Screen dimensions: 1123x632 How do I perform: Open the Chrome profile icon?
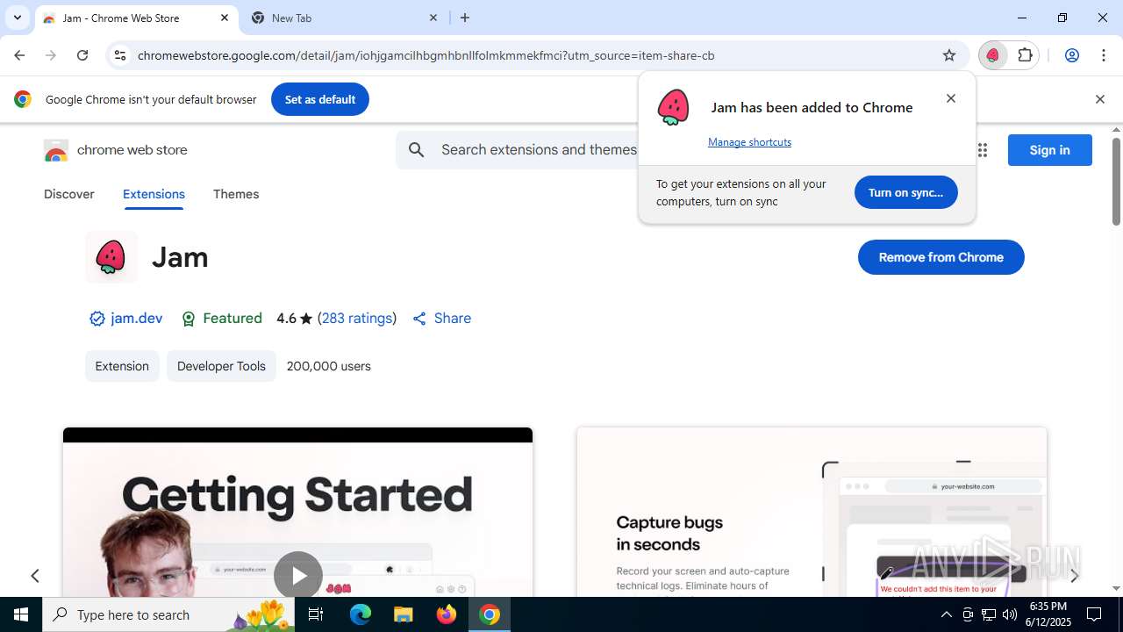pyautogui.click(x=1071, y=55)
